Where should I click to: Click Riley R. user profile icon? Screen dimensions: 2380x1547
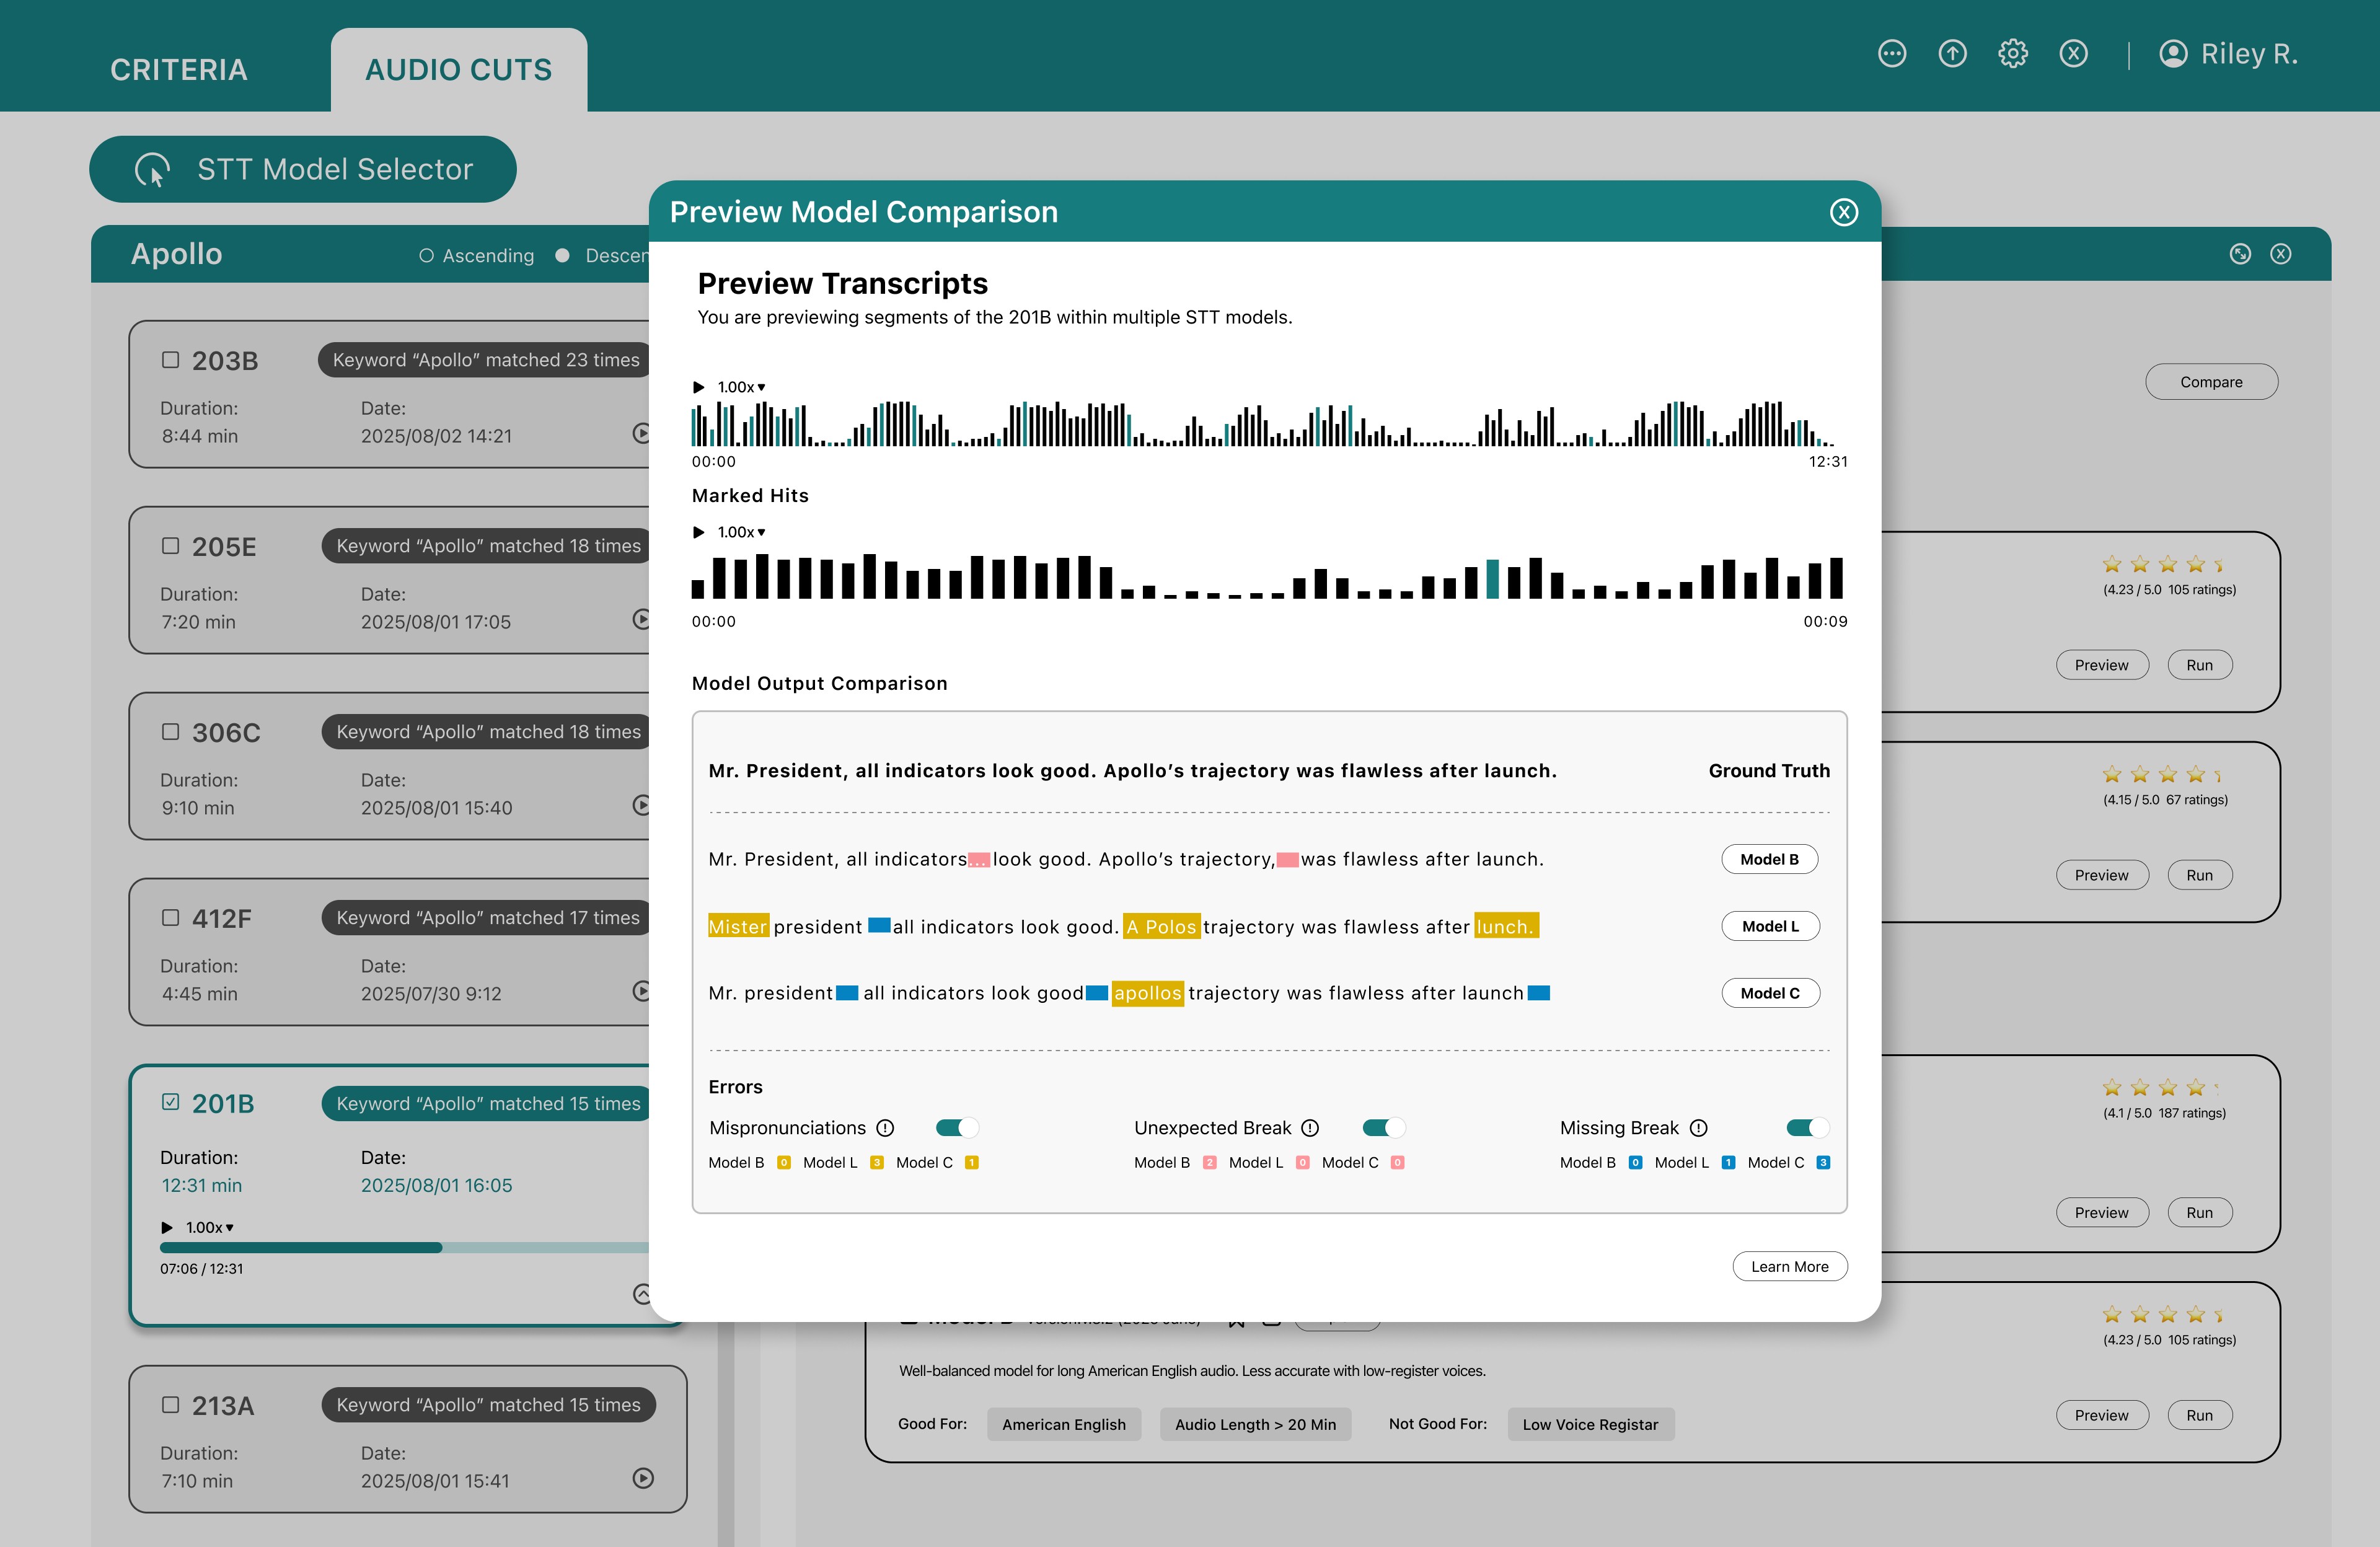pos(2172,54)
